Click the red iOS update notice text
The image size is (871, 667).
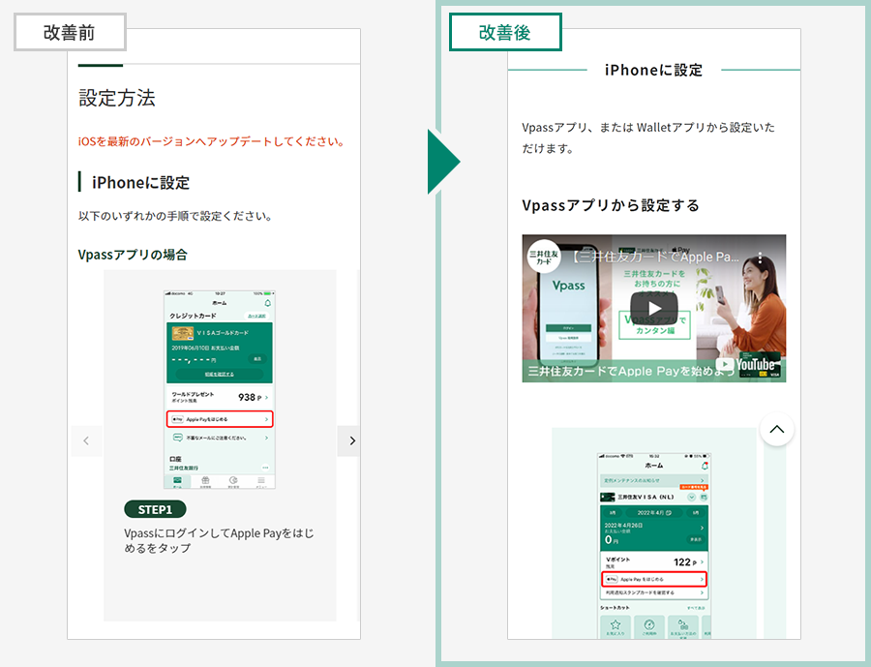(x=211, y=141)
